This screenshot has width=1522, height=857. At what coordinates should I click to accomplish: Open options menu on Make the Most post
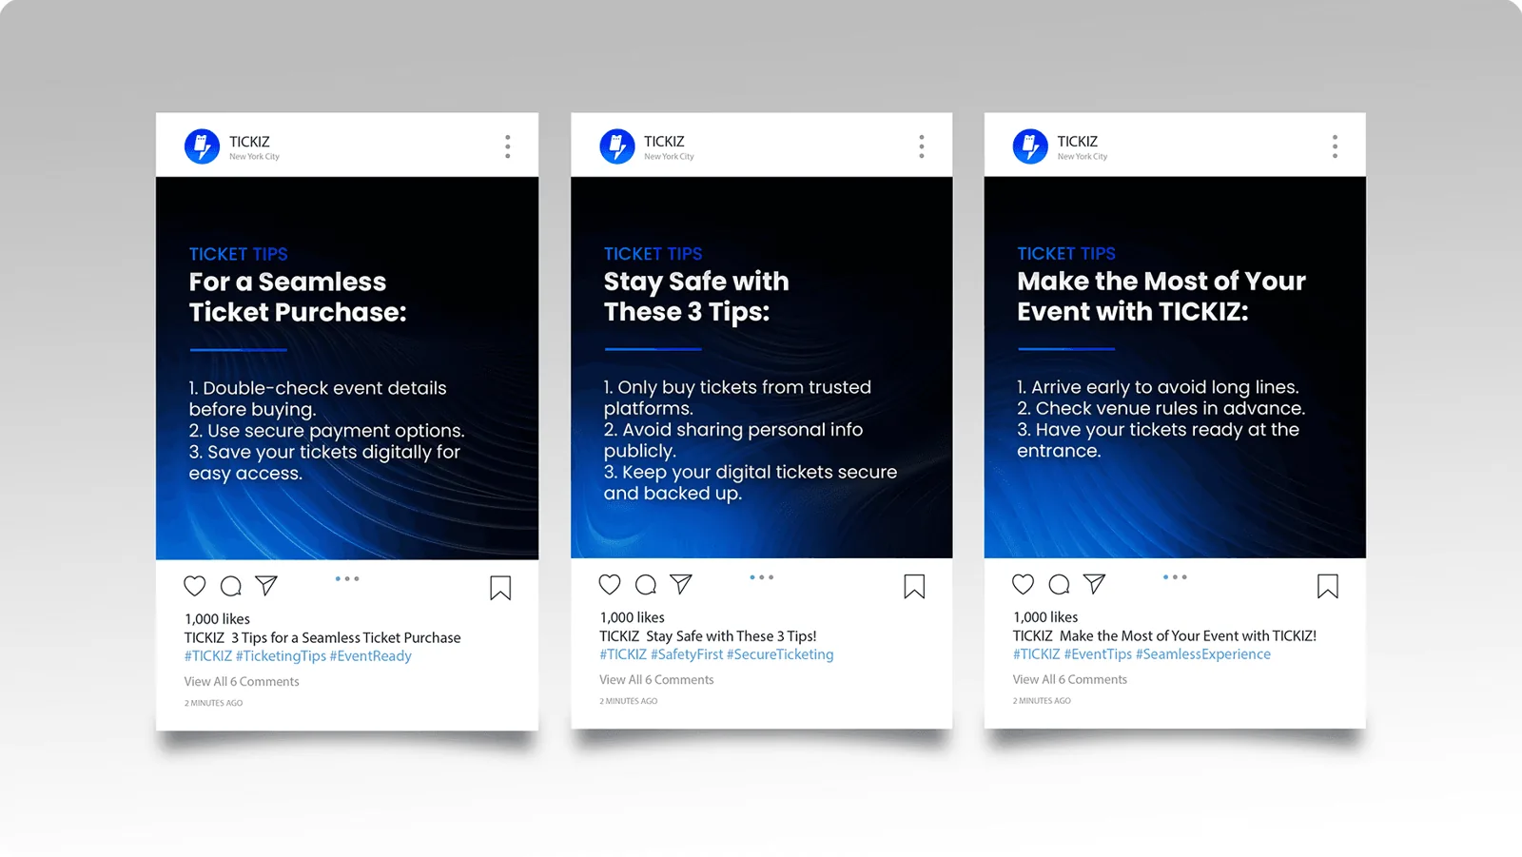click(1336, 146)
